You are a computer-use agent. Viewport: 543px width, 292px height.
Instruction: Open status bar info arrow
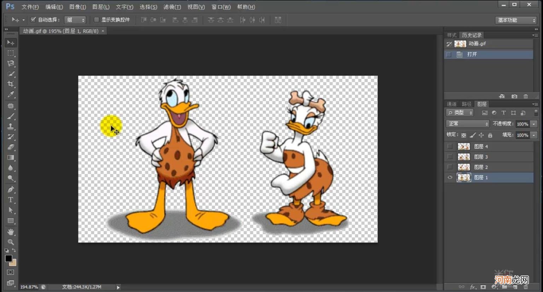coord(118,287)
